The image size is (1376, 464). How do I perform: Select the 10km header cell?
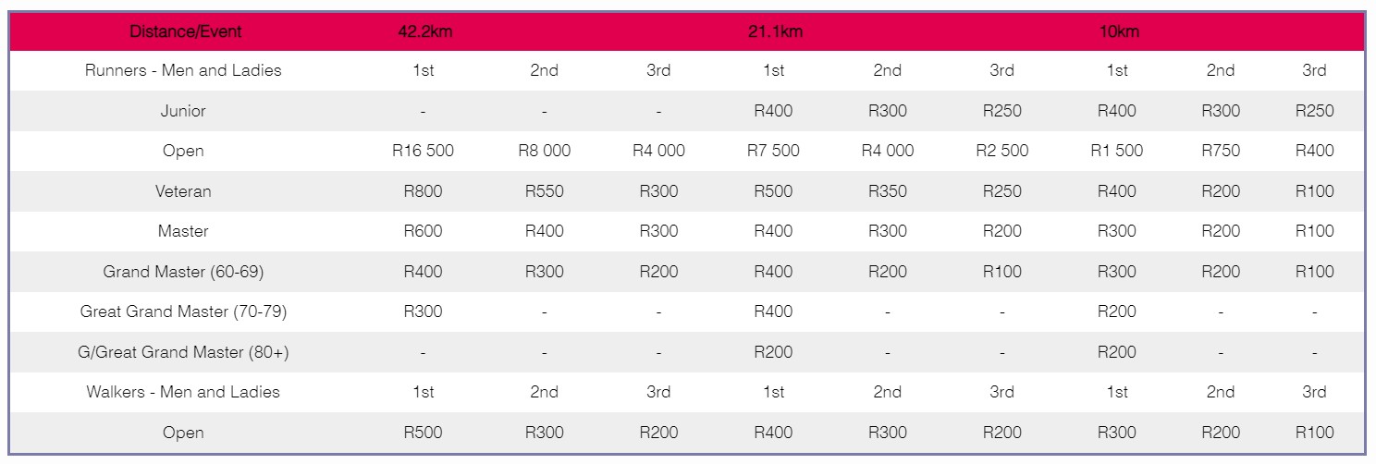tap(1118, 31)
